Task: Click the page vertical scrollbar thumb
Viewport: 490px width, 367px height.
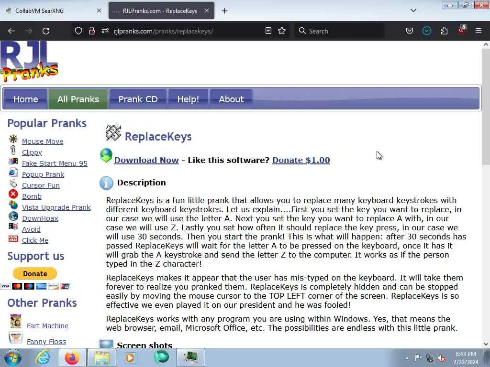Action: [x=486, y=107]
